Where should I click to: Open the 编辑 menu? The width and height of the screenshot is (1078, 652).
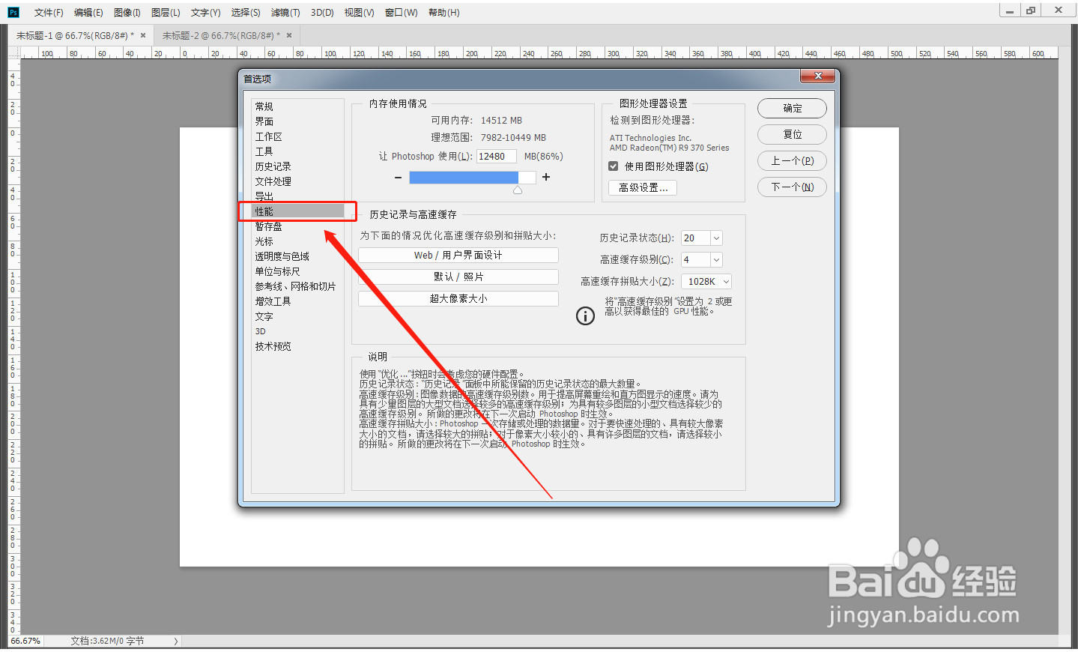(x=88, y=12)
